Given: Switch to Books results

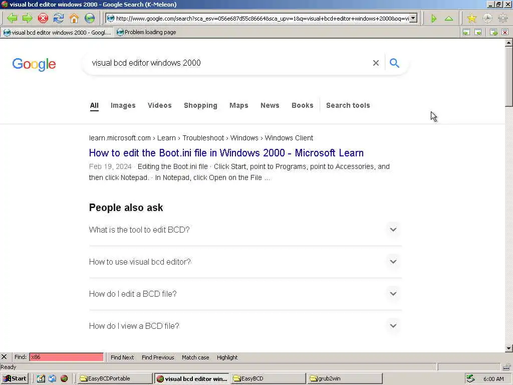Looking at the screenshot, I should (302, 105).
